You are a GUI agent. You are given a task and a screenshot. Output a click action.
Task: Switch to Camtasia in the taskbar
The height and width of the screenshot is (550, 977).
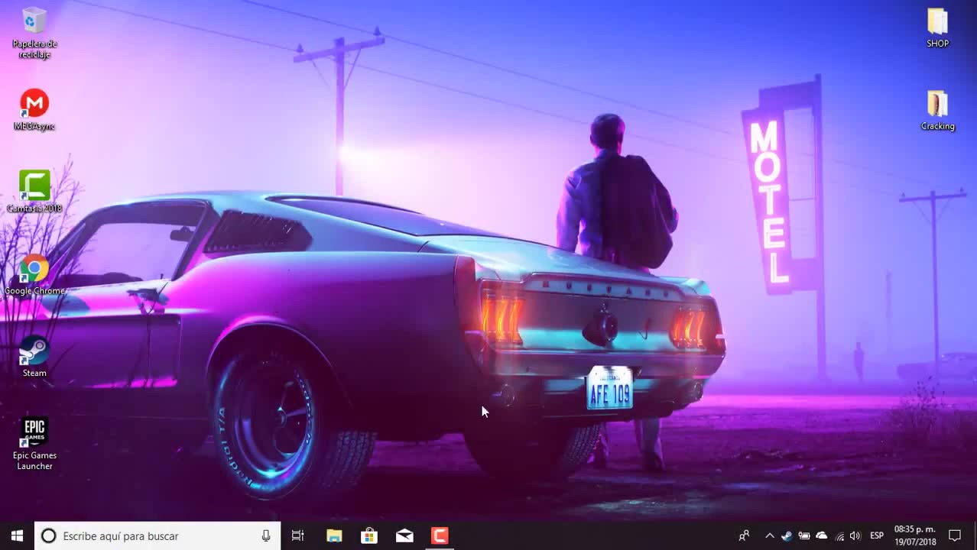[x=440, y=535]
